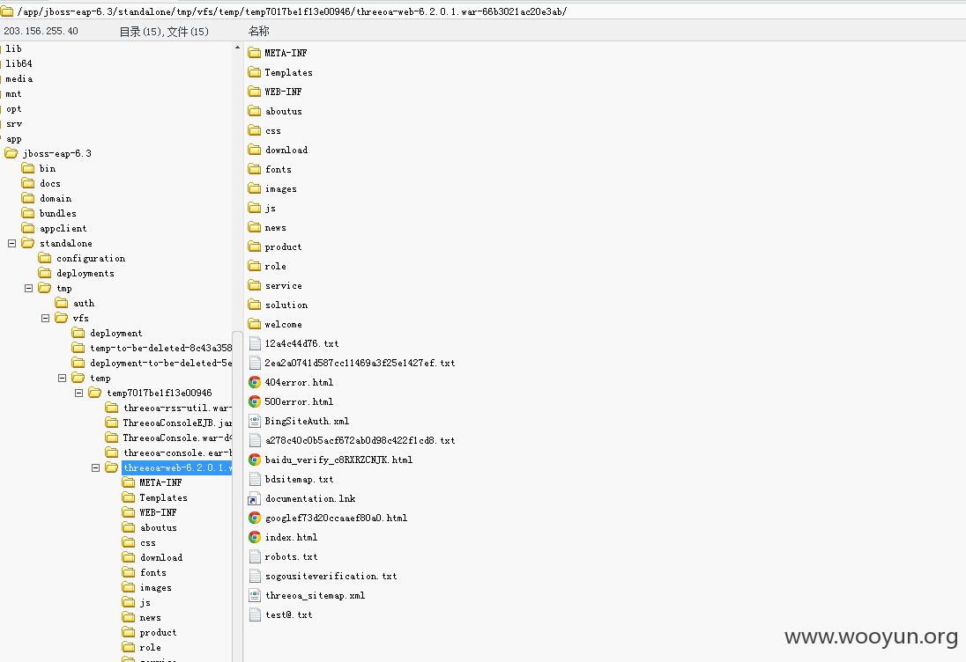Collapse the tmp tree node

coord(28,288)
